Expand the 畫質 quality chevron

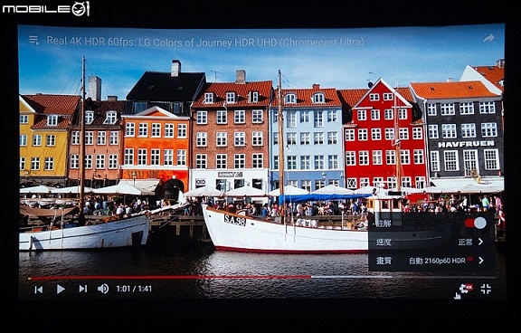coord(481,261)
